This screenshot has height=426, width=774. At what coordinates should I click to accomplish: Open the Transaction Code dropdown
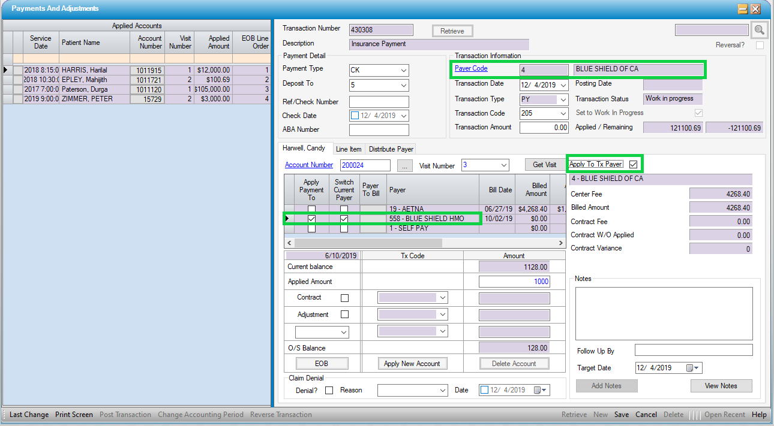point(562,113)
